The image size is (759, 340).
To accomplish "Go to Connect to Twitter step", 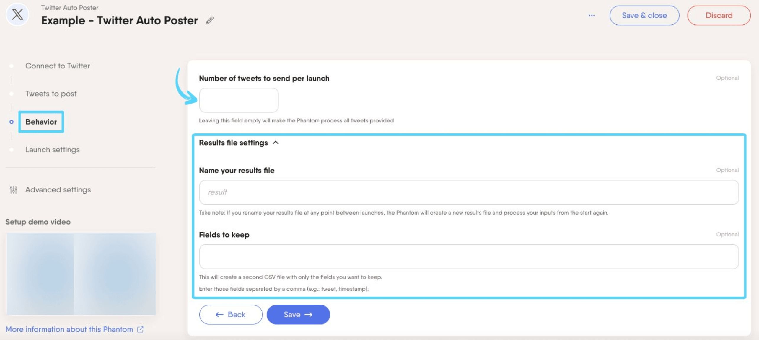I will coord(58,66).
